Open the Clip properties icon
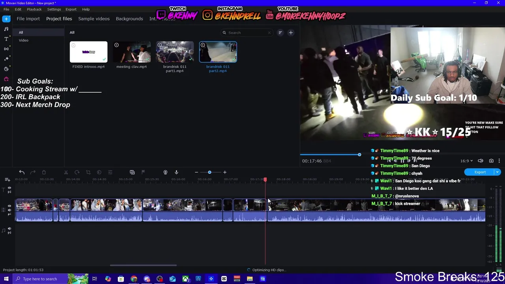Image resolution: width=505 pixels, height=284 pixels. point(110,172)
